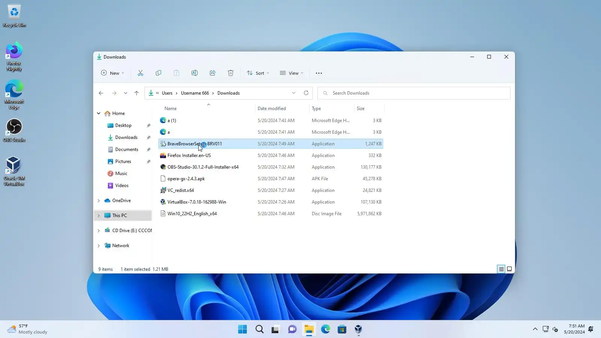Switch to large thumbnails view icon

(509, 269)
